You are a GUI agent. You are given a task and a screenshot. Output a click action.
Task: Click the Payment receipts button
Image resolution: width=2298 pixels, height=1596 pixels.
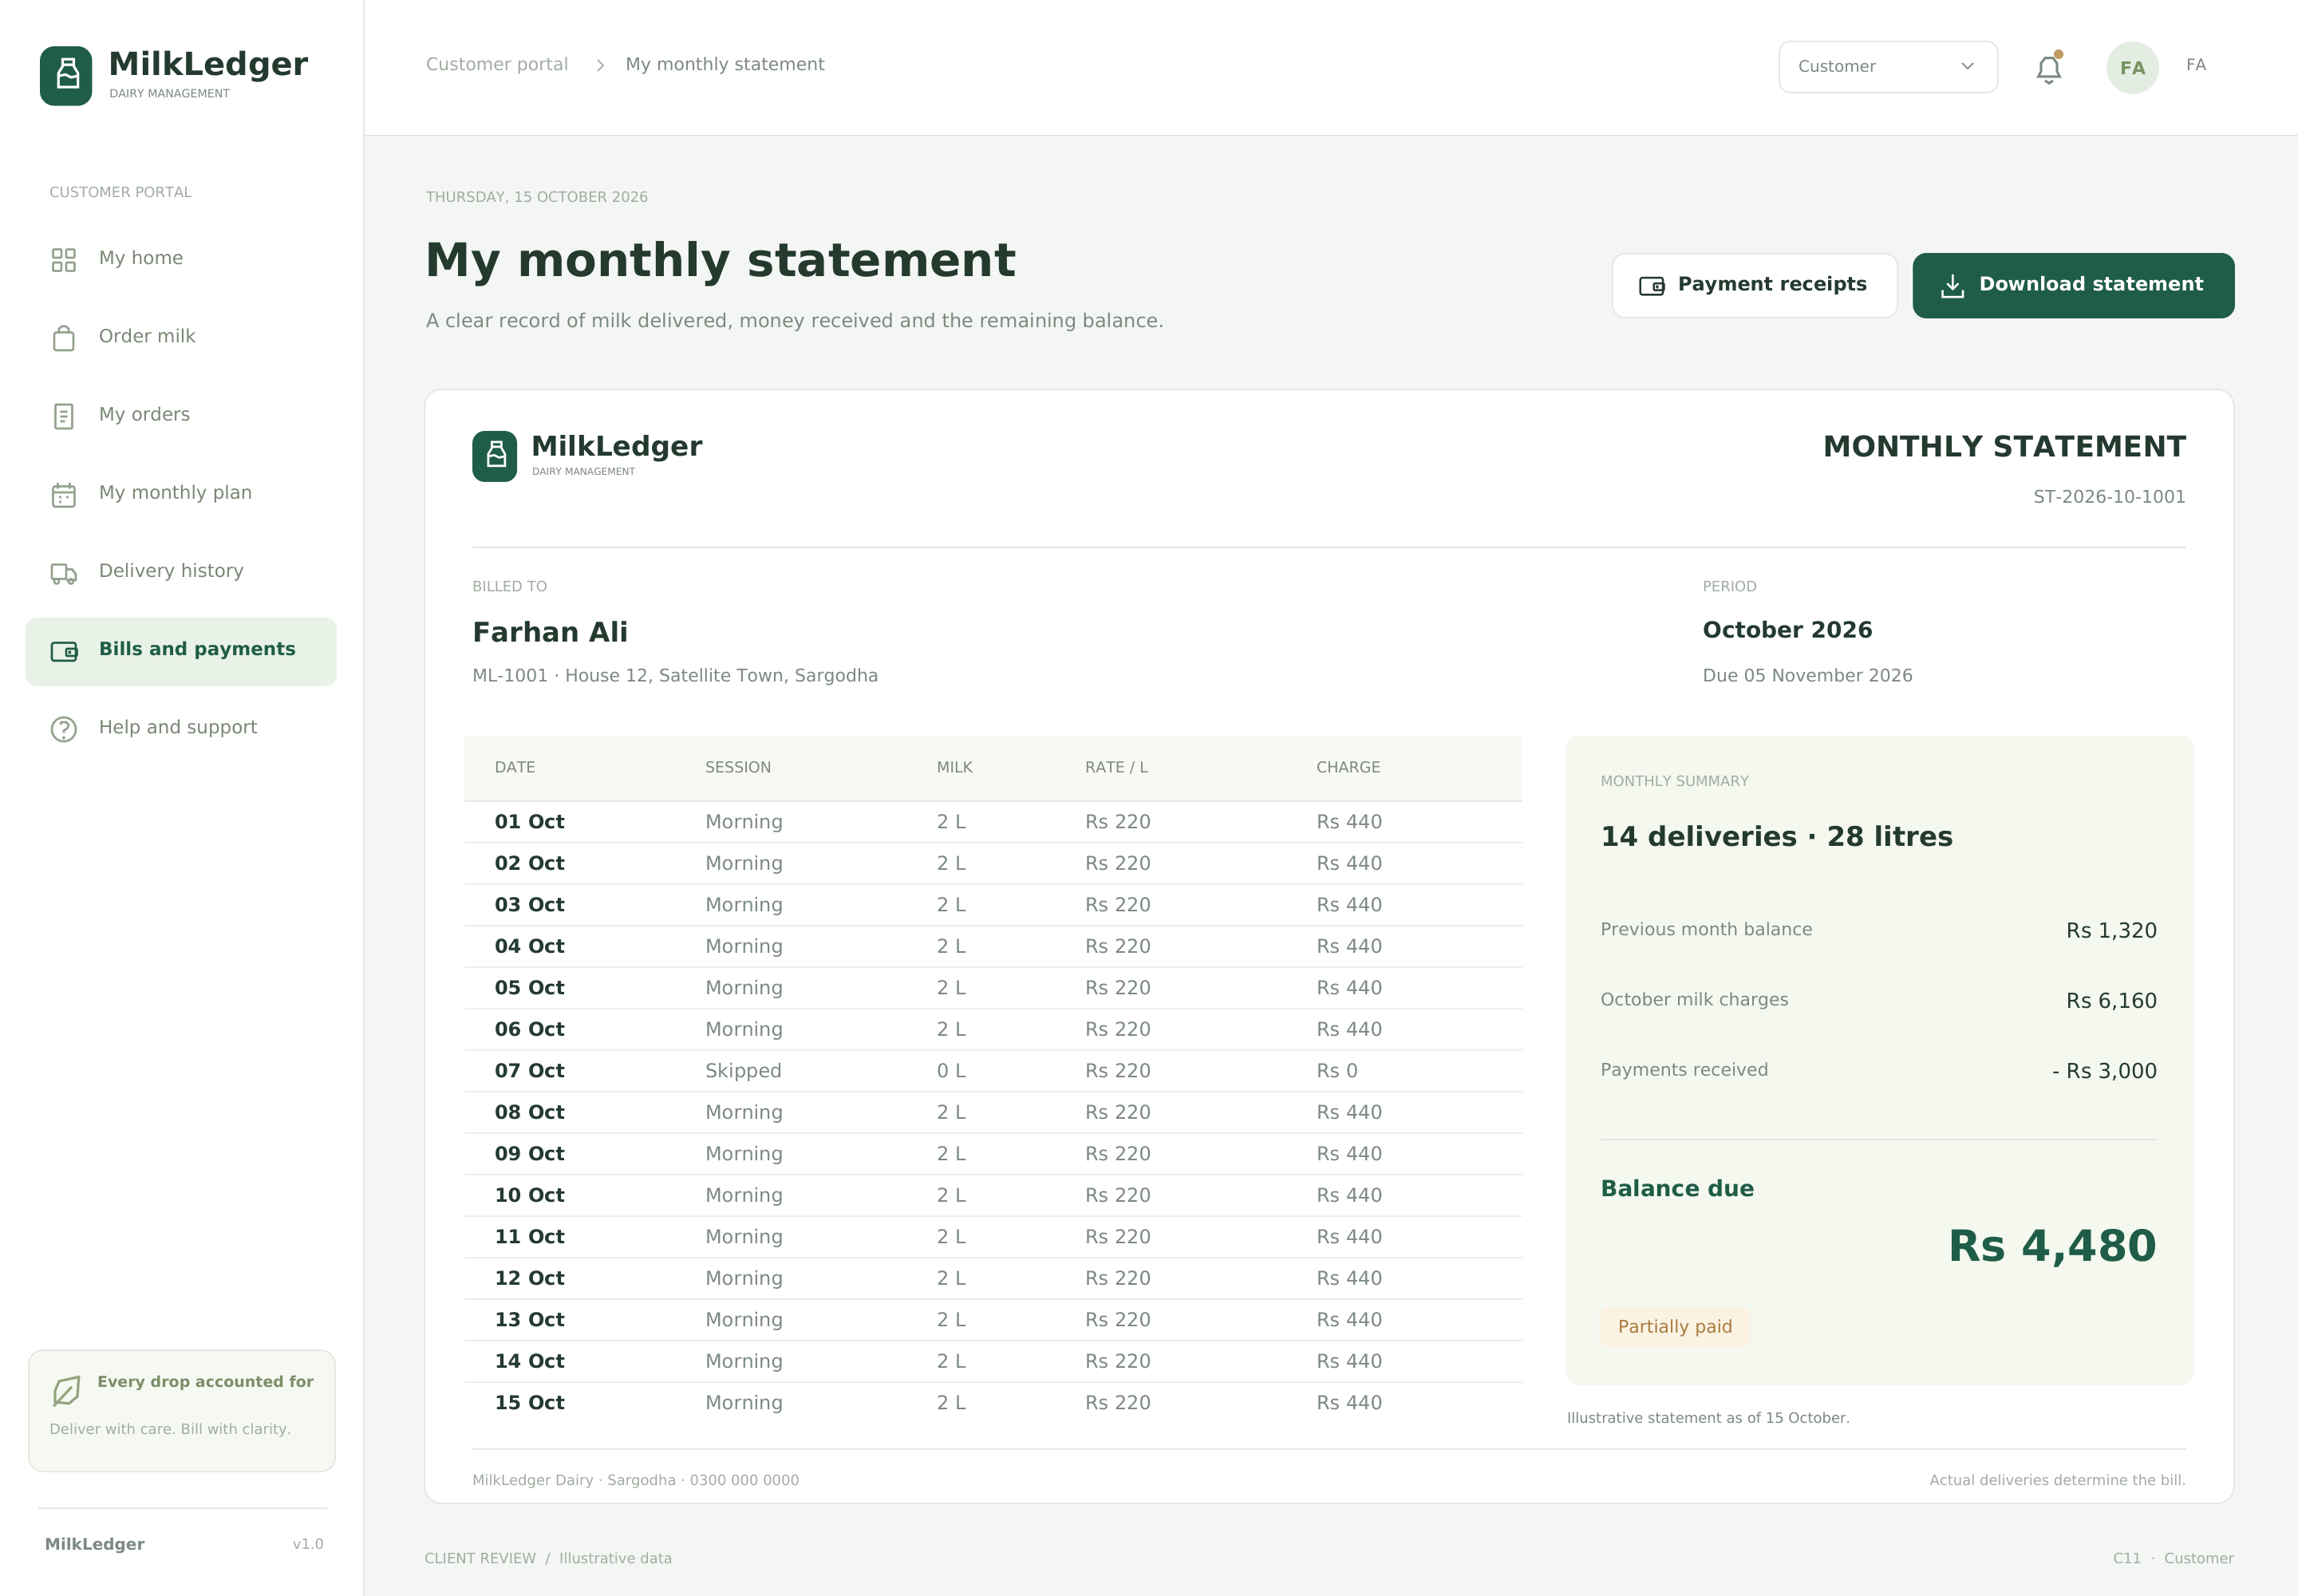coord(1754,285)
